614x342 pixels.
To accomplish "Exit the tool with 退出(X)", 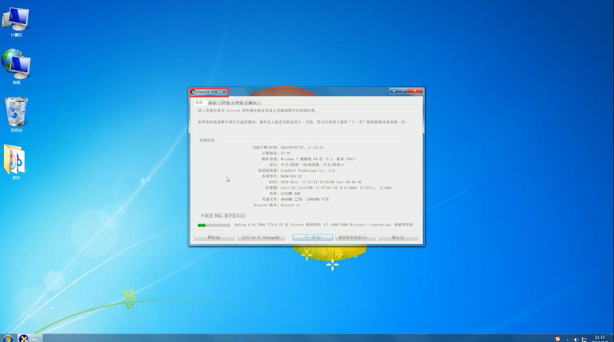I will [x=398, y=238].
